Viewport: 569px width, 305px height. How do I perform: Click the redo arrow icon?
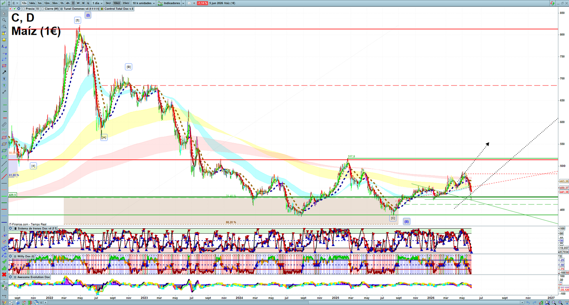(535, 303)
